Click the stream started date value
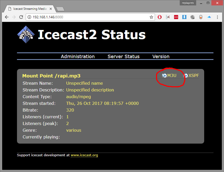Screen dimensions: 224x172 [x=102, y=103]
